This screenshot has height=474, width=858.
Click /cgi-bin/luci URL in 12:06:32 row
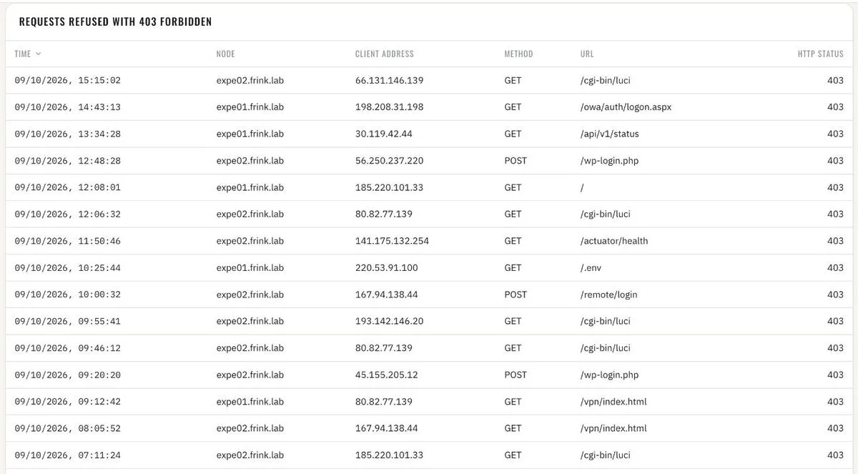point(606,214)
